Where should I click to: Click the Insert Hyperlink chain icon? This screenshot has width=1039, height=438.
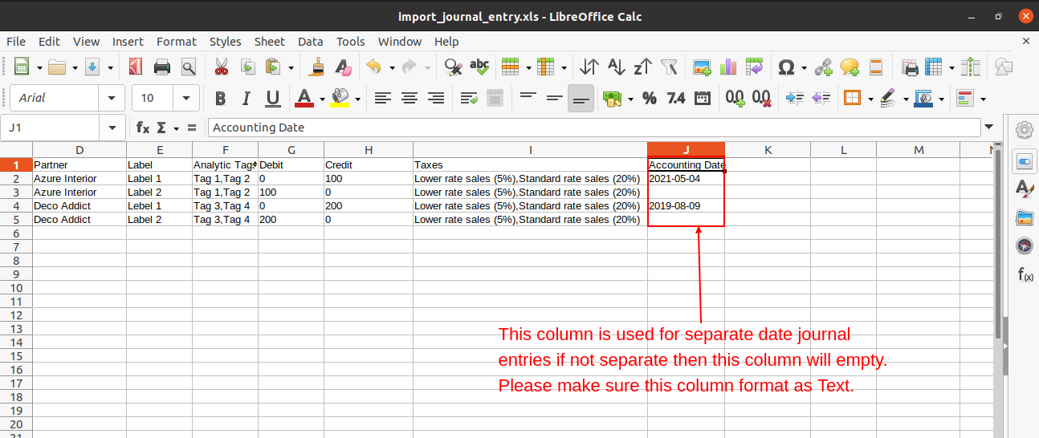click(x=824, y=67)
